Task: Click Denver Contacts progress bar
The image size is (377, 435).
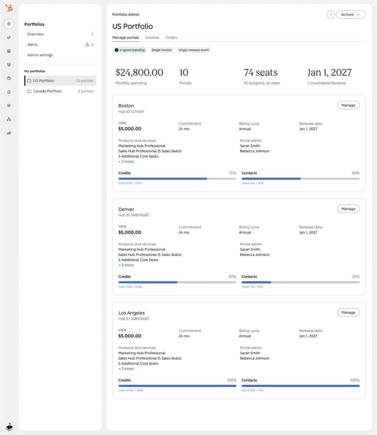Action: coord(301,282)
